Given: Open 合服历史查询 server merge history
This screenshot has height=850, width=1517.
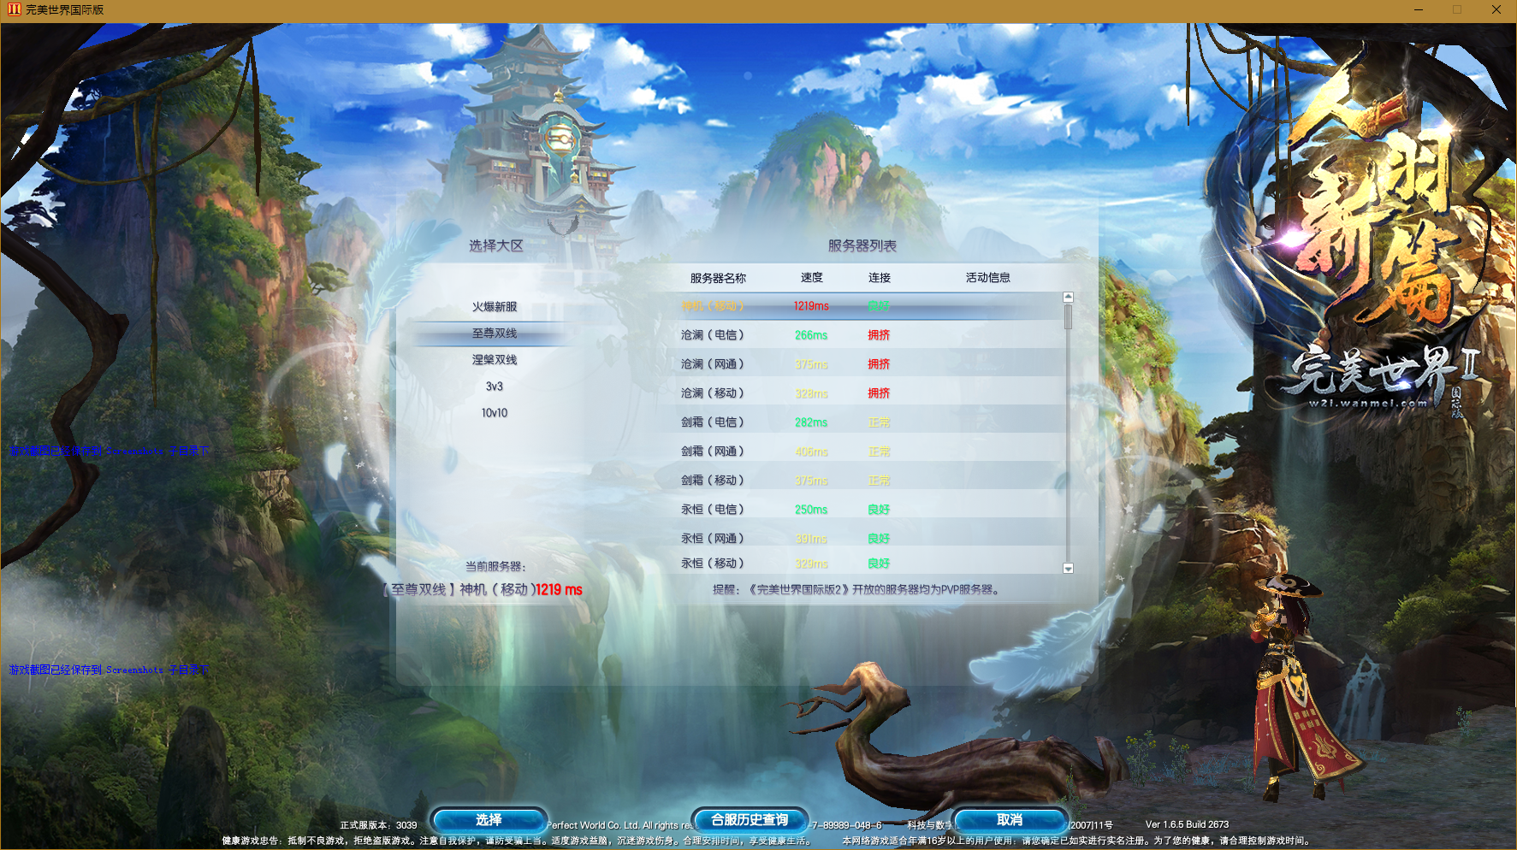Looking at the screenshot, I should (x=750, y=820).
